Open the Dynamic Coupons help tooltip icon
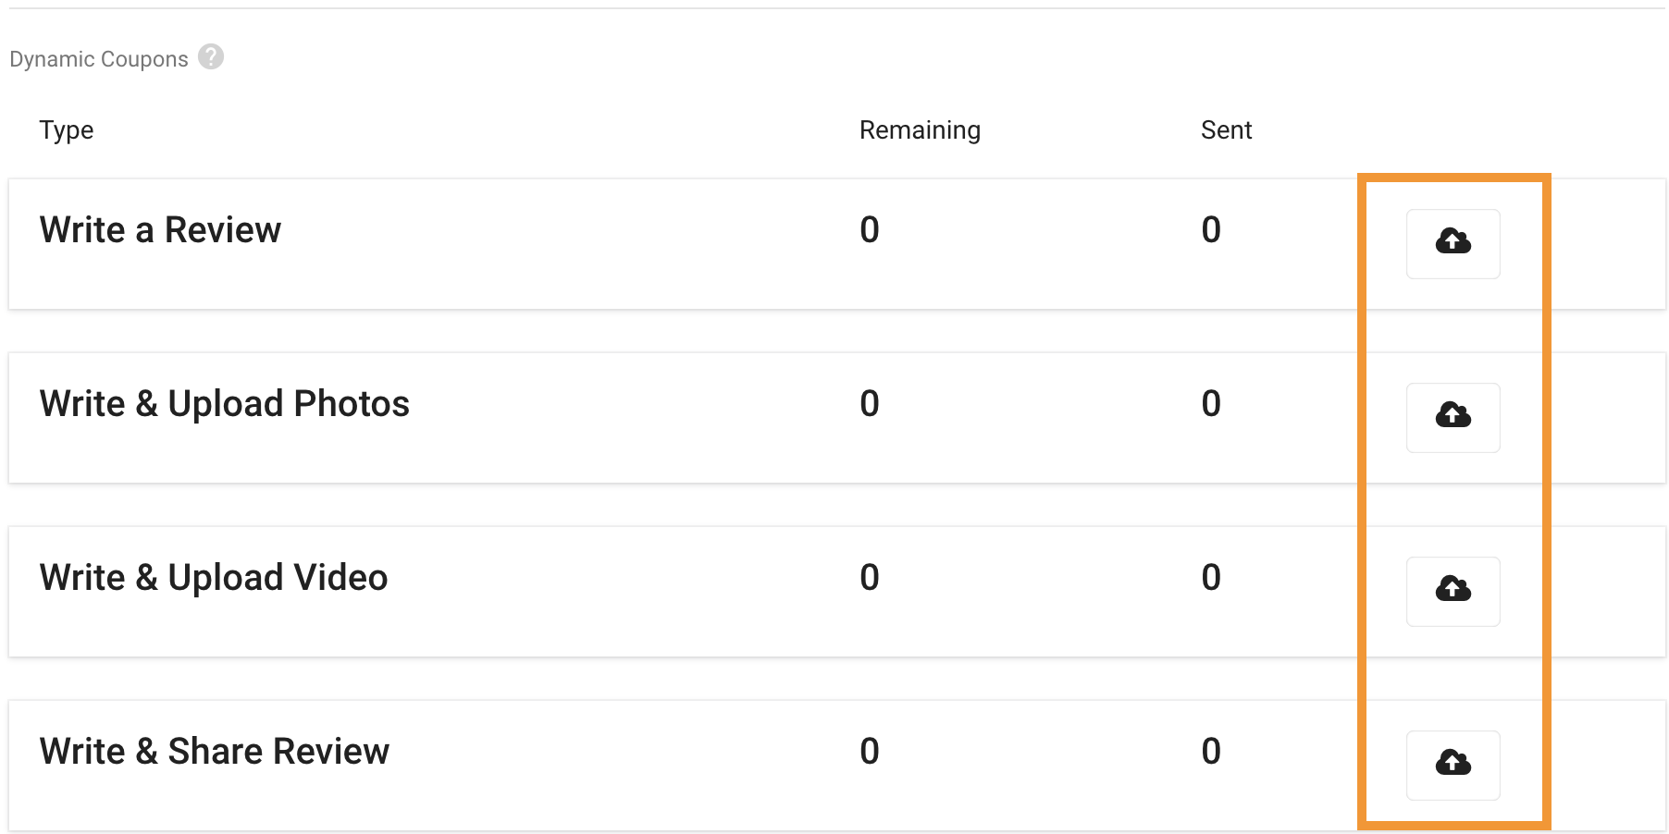This screenshot has width=1669, height=834. click(211, 57)
